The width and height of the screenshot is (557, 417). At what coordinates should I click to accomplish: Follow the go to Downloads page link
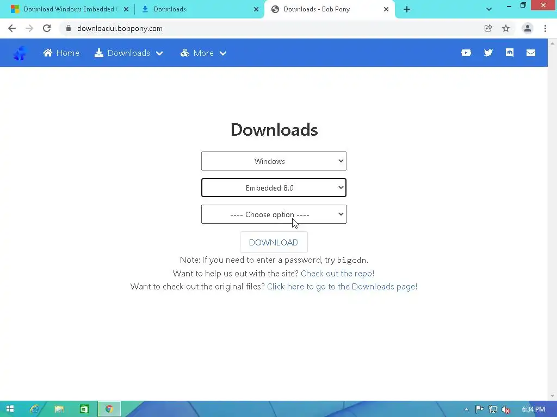342,287
